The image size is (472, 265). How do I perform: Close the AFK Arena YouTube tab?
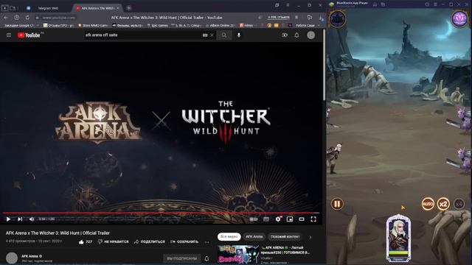pyautogui.click(x=117, y=8)
